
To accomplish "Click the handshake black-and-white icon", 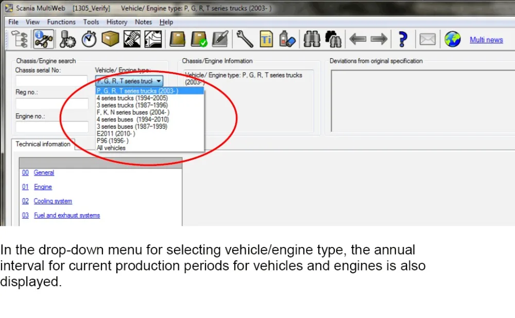I will (132, 40).
